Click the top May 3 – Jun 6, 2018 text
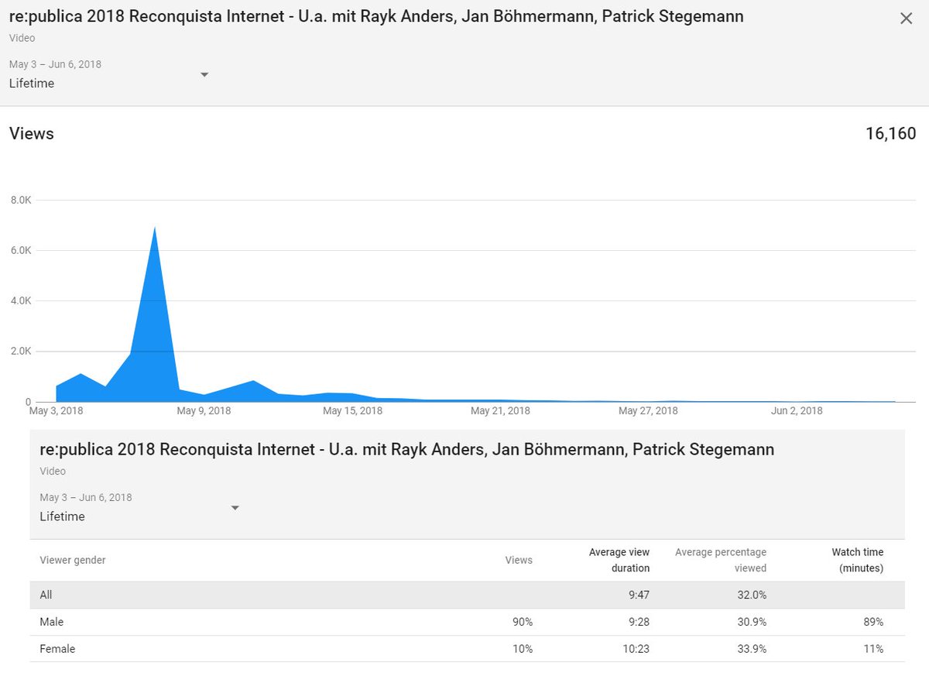 pos(55,64)
